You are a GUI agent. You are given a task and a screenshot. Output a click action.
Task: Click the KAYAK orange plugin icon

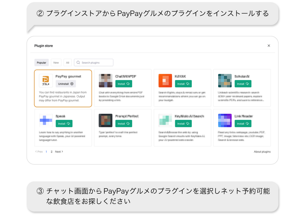[165, 81]
